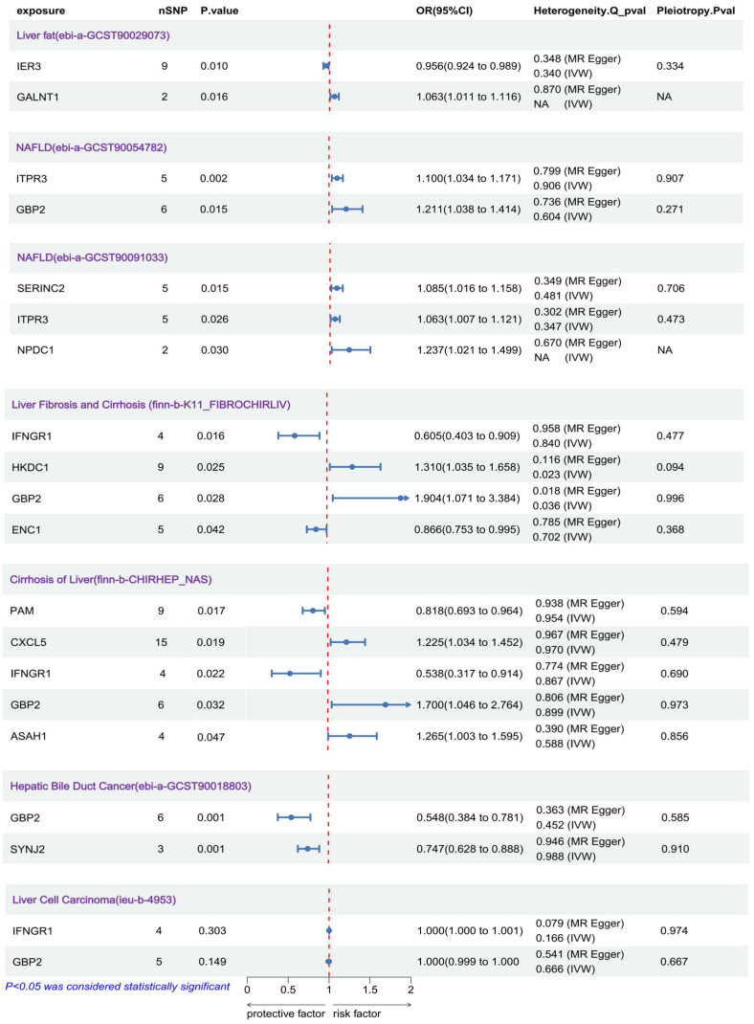Viewport: 754px width, 1024px height.
Task: Click the Liver Cell Carcinoma(ieu-b-4953) heading
Action: (x=94, y=900)
